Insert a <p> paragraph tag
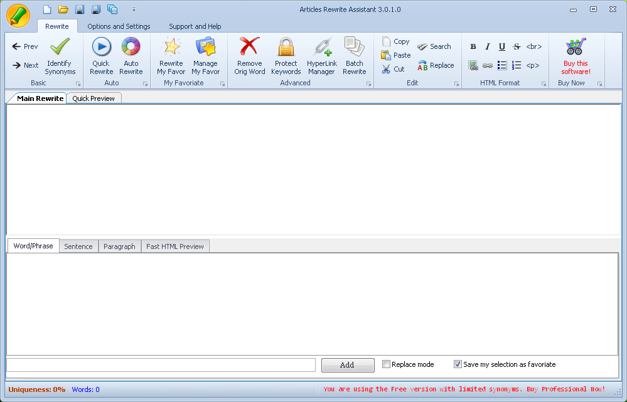 coord(533,65)
